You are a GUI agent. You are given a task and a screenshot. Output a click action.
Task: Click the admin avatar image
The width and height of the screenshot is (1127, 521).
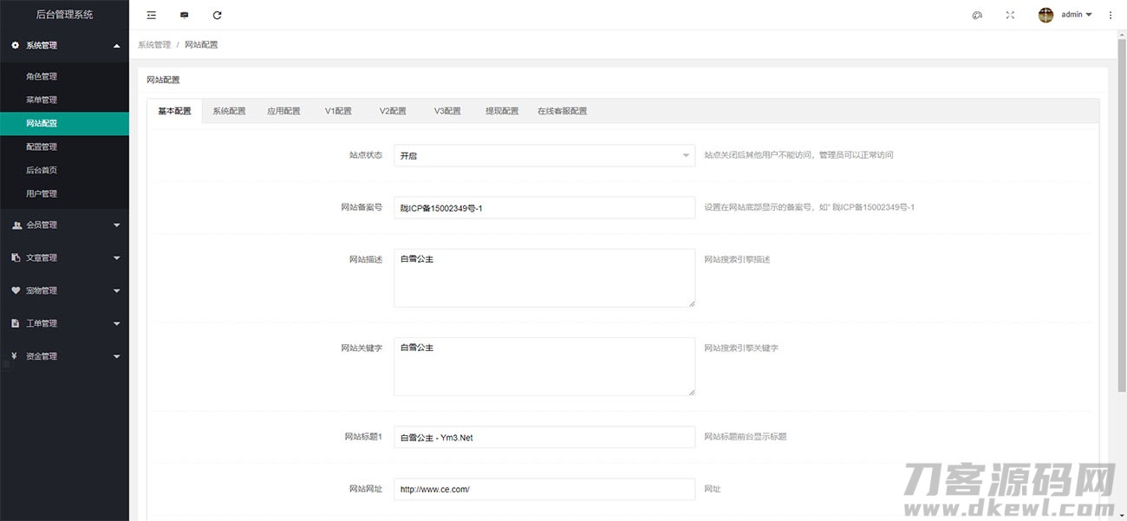(x=1046, y=15)
